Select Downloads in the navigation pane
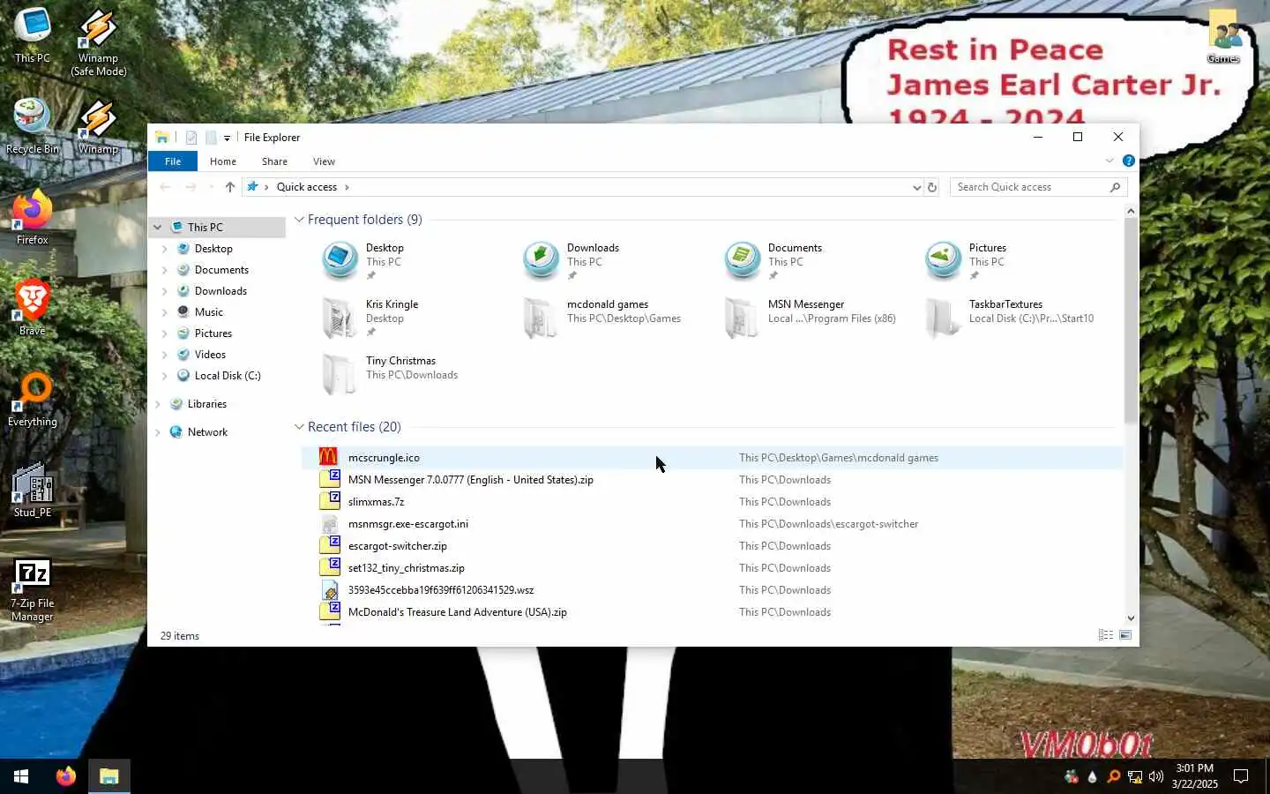 220,291
